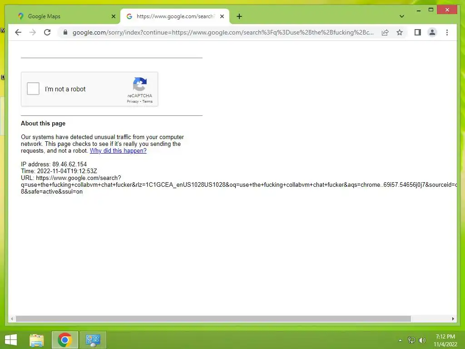Check the I'm not a robot checkbox
The width and height of the screenshot is (465, 349).
(x=33, y=89)
